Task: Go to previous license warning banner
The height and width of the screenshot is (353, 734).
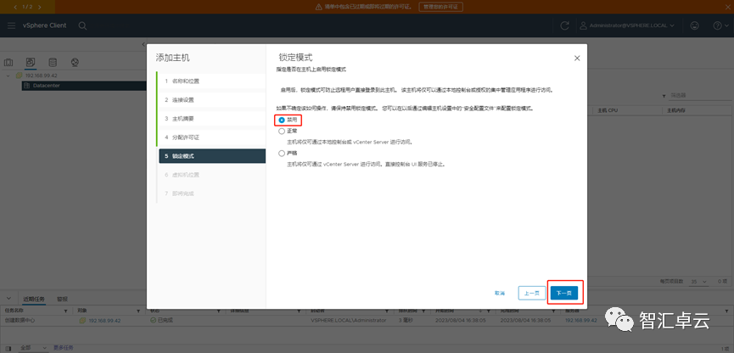Action: pos(15,7)
